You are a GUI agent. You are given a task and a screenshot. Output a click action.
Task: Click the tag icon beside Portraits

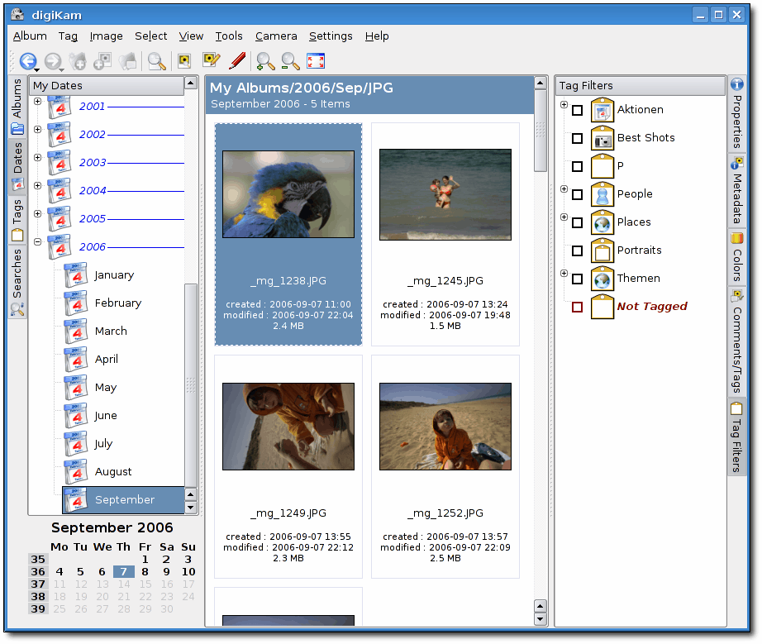pyautogui.click(x=602, y=250)
